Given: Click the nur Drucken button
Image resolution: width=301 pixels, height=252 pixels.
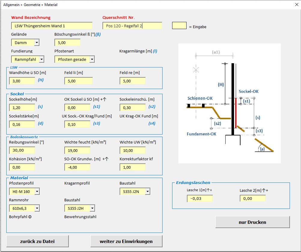Looking at the screenshot, I should pyautogui.click(x=252, y=222).
